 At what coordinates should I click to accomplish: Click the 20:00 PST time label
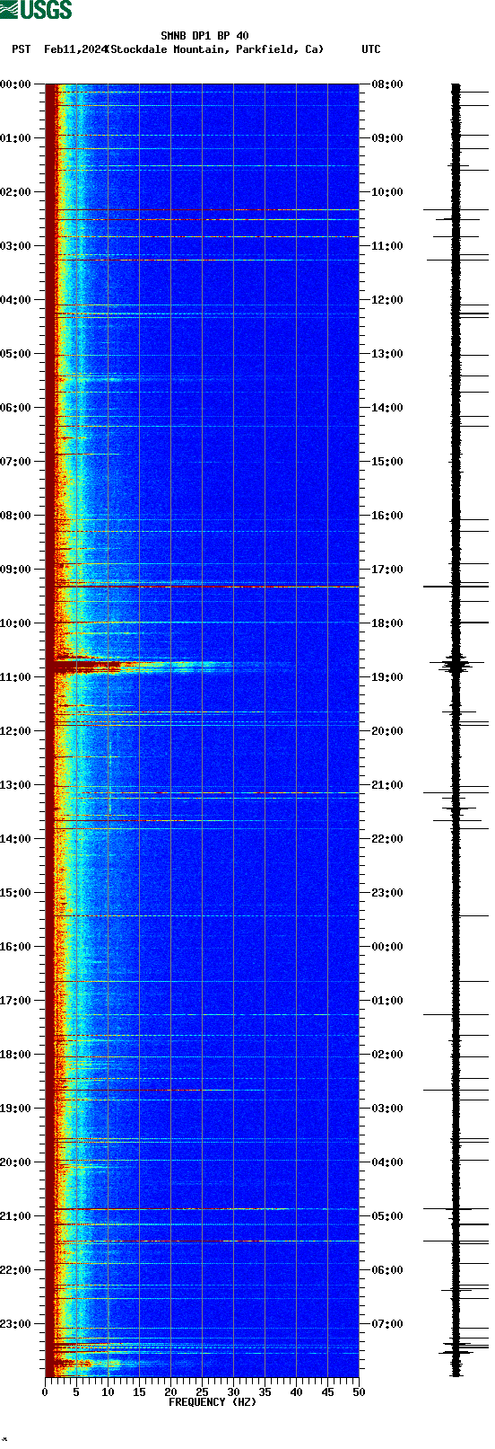click(16, 1162)
